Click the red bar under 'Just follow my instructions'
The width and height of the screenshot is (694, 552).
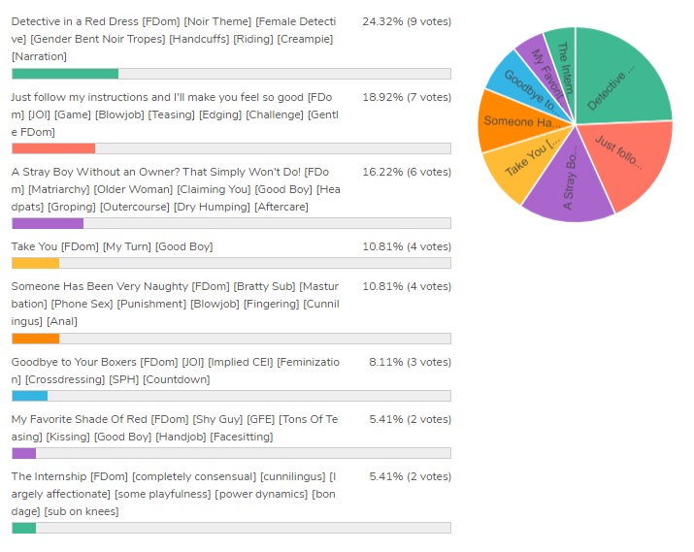[x=53, y=148]
